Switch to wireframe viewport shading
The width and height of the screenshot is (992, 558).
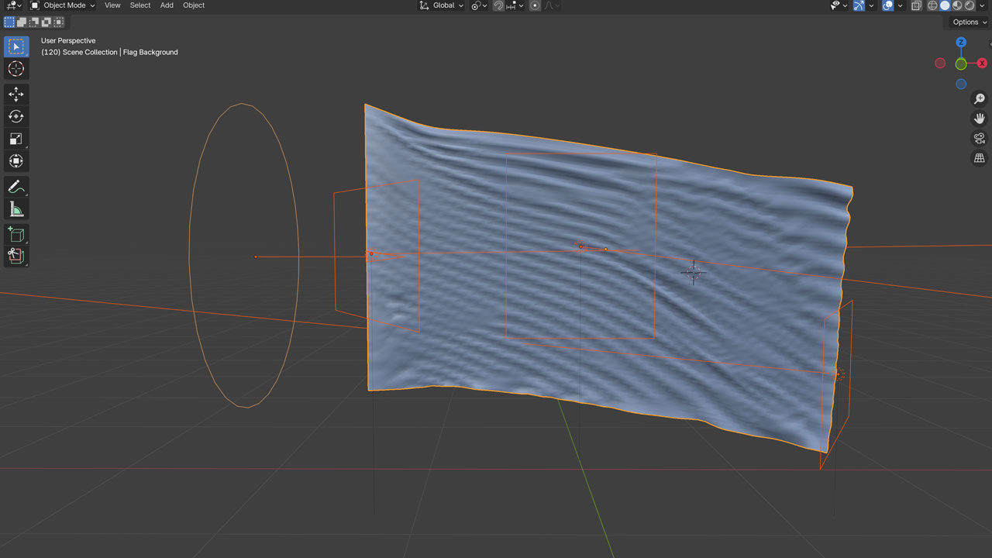(932, 5)
